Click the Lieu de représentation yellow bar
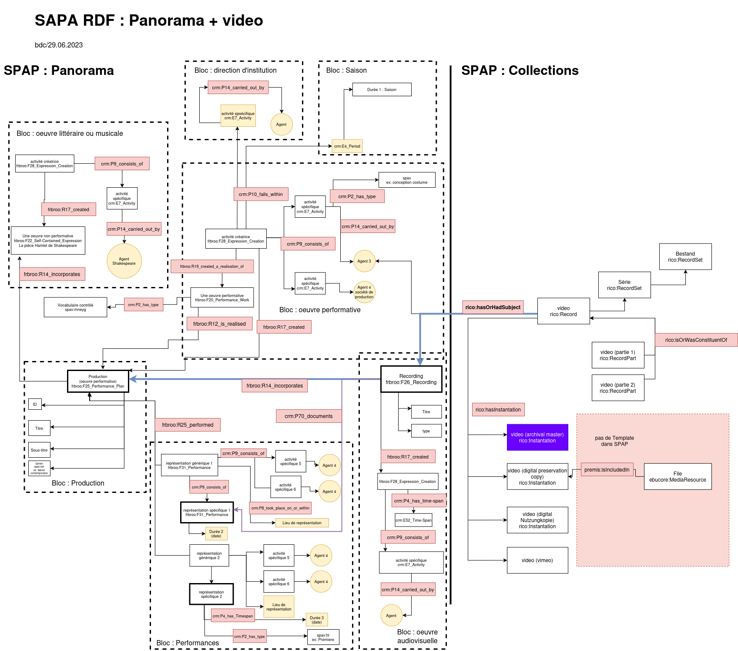 tap(302, 523)
